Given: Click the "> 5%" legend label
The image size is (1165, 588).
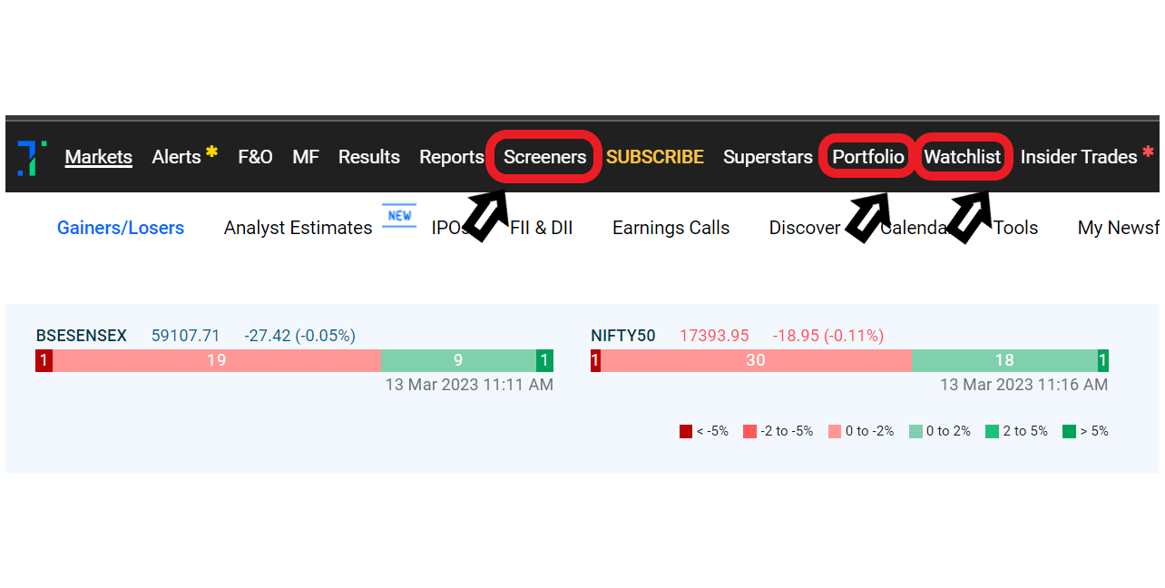Looking at the screenshot, I should coord(1094,431).
